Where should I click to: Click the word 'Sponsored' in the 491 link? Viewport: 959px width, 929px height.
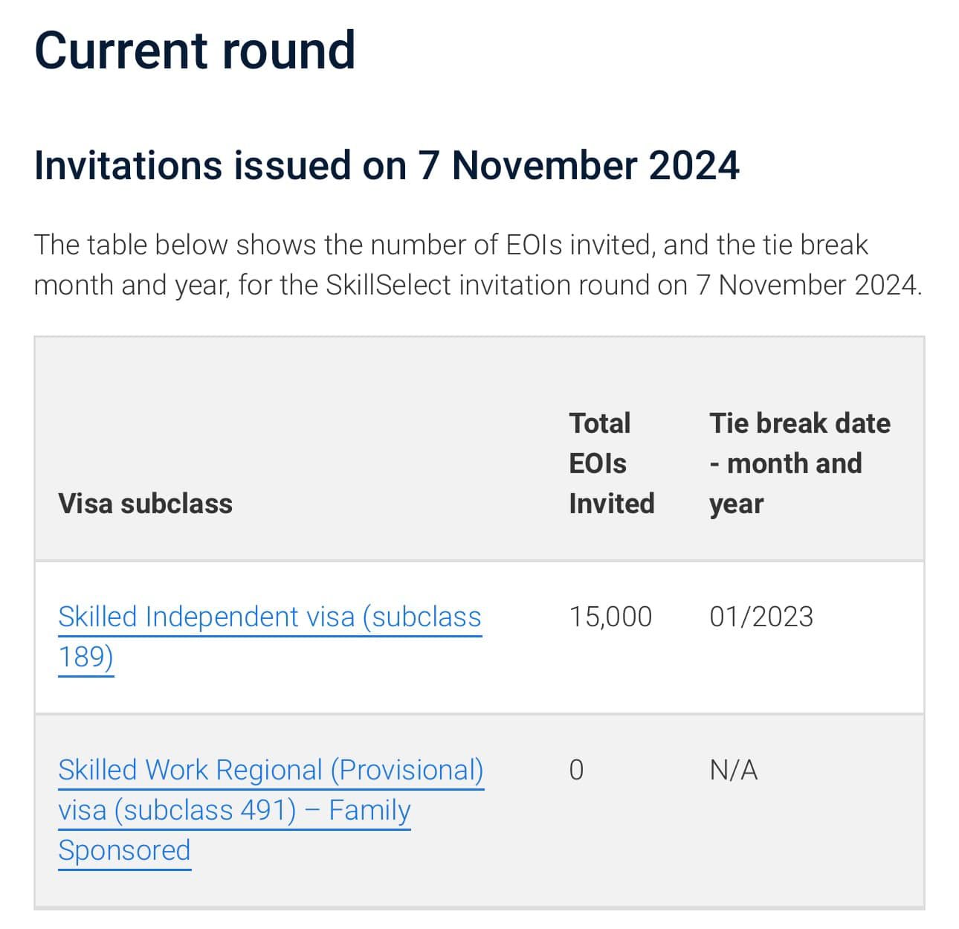tap(124, 850)
